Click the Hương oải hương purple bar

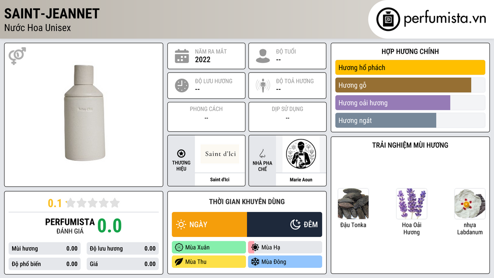coord(393,103)
